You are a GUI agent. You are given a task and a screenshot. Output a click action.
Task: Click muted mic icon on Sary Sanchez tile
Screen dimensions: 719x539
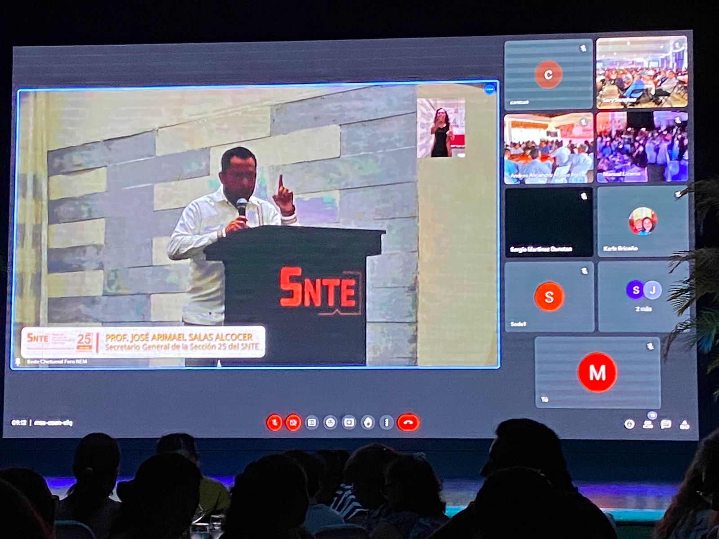(x=678, y=45)
